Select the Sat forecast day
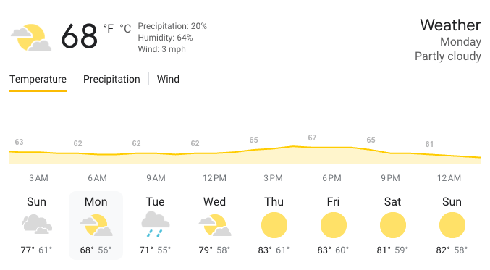The width and height of the screenshot is (490, 270). (x=393, y=225)
